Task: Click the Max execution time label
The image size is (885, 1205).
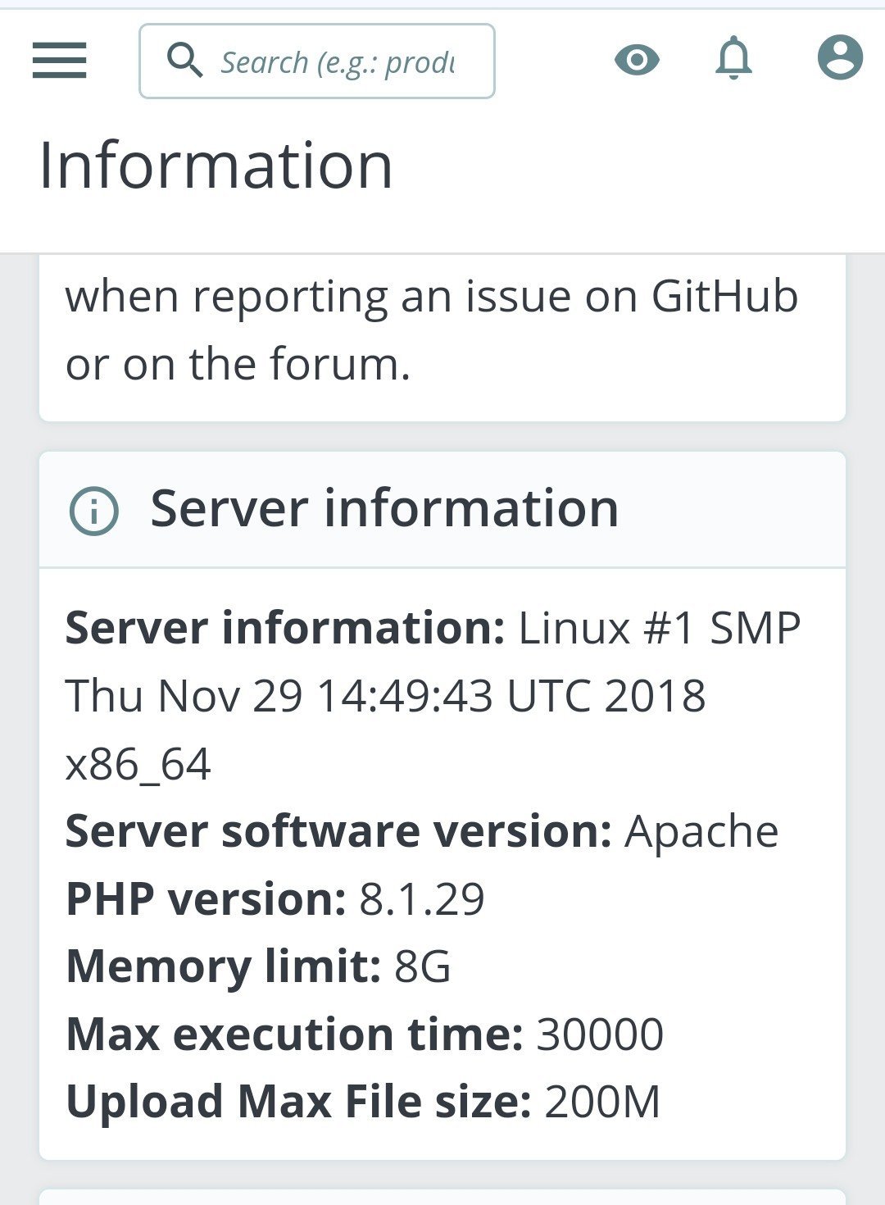Action: pyautogui.click(x=294, y=1034)
